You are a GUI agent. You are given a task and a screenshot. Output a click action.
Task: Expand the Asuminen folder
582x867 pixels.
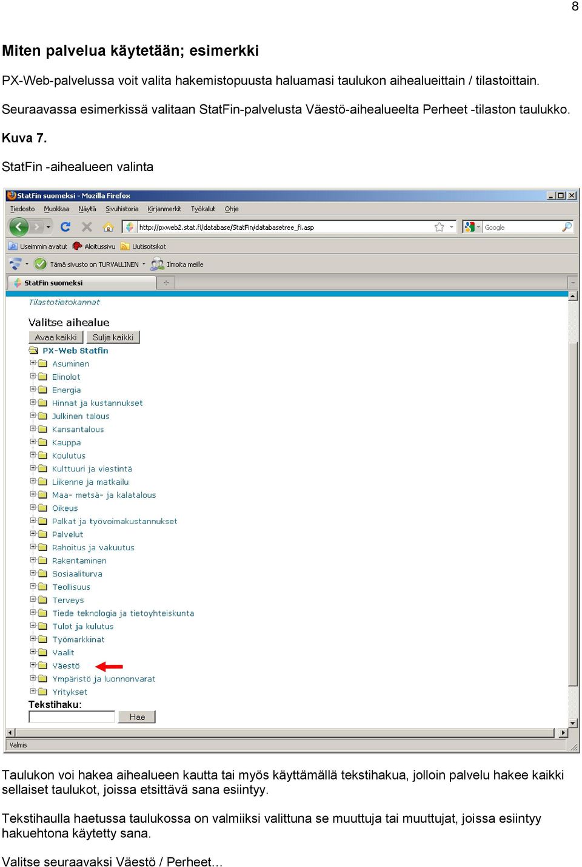pos(33,363)
